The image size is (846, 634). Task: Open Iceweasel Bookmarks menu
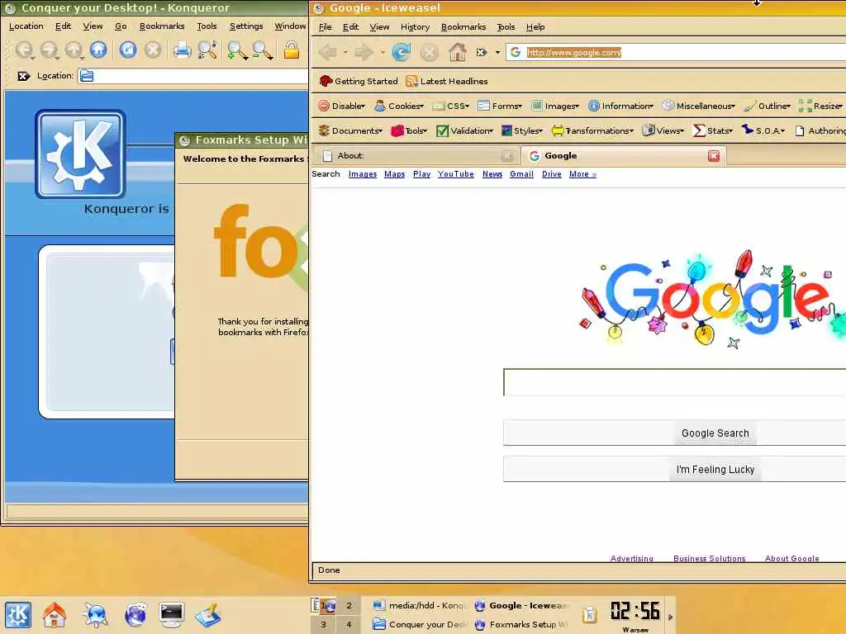click(463, 27)
